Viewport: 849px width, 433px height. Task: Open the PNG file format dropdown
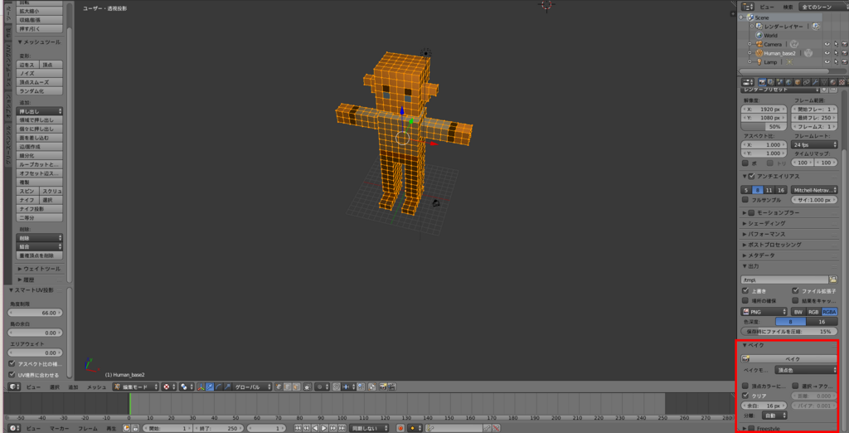click(x=764, y=312)
